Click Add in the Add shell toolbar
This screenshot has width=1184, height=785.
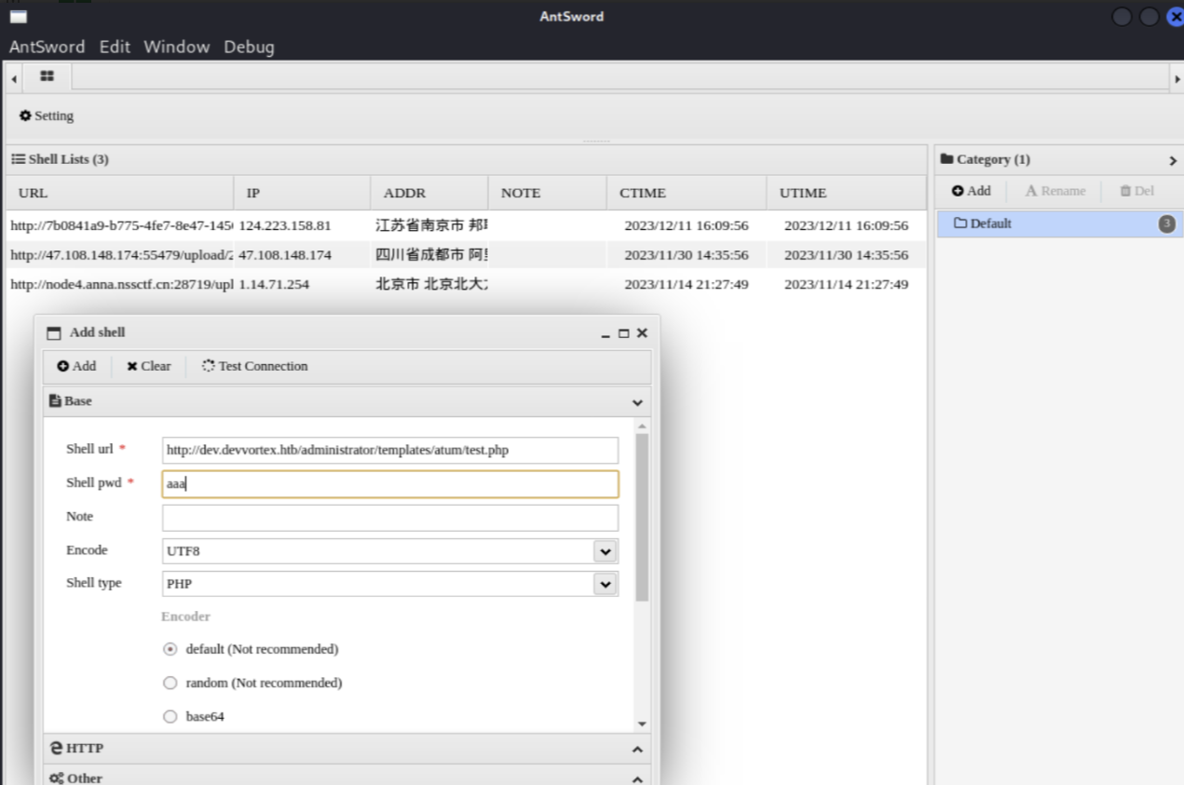76,366
